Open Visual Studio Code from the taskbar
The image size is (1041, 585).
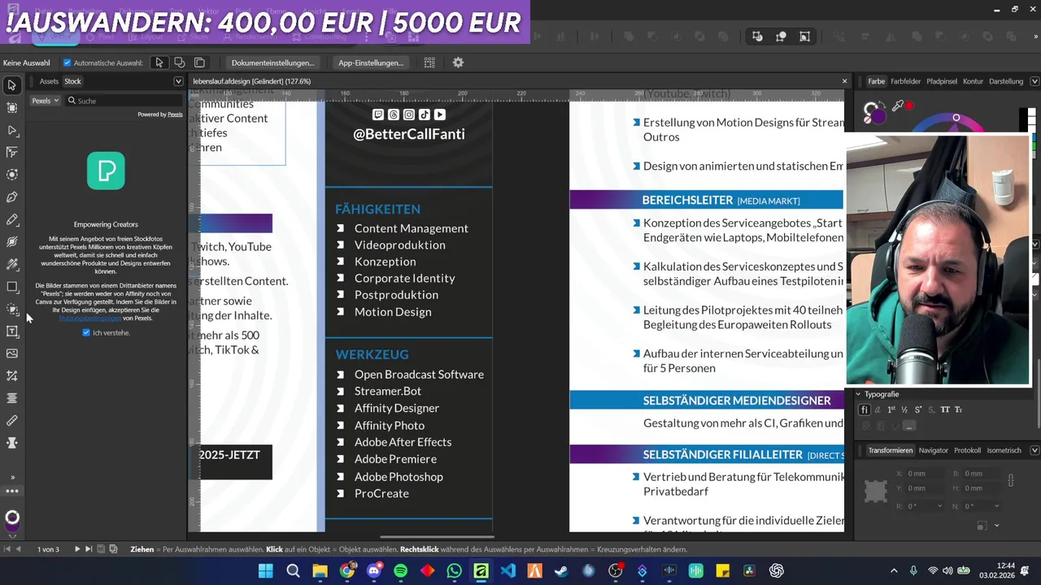pos(507,571)
